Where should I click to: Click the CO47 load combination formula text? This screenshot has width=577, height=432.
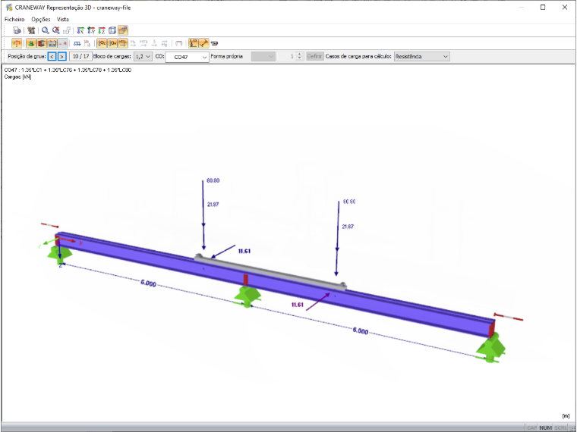[68, 70]
